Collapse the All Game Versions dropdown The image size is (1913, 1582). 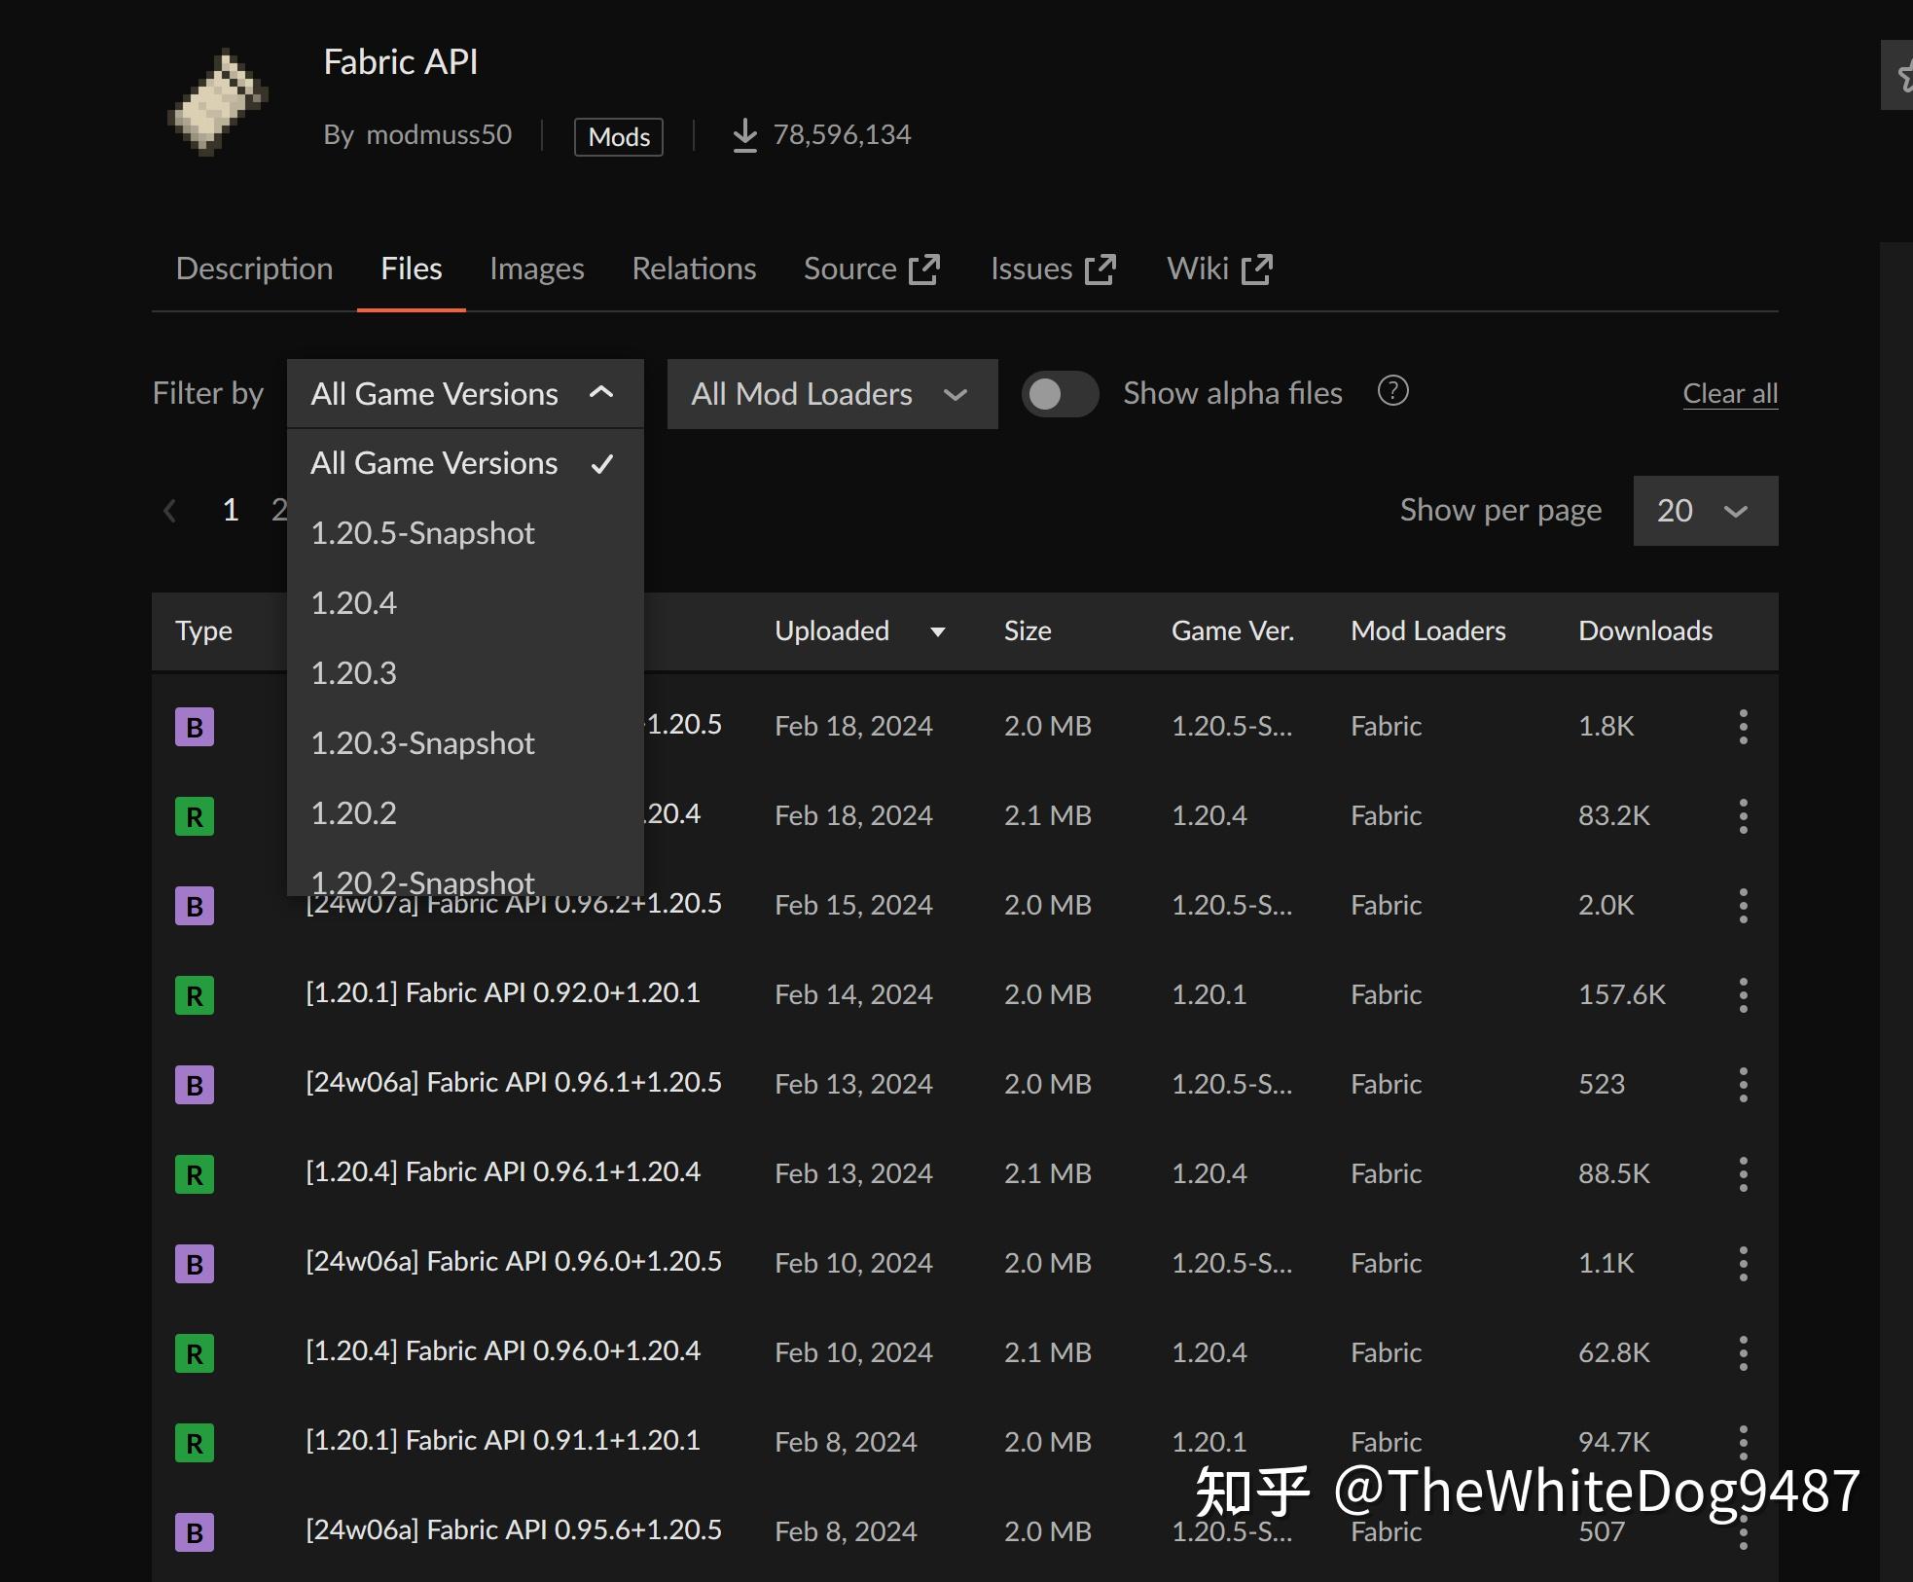(464, 394)
